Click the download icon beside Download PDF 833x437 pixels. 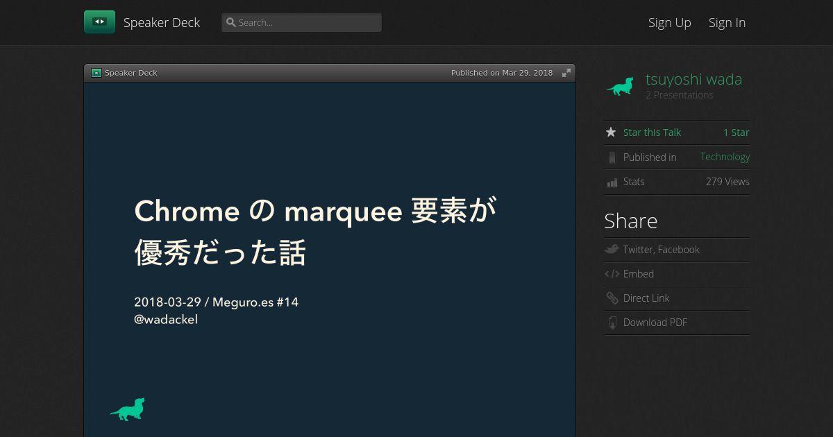tap(612, 323)
